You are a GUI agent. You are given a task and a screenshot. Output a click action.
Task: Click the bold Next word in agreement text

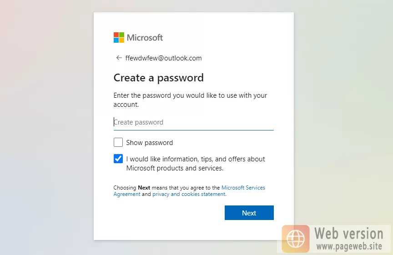[144, 188]
